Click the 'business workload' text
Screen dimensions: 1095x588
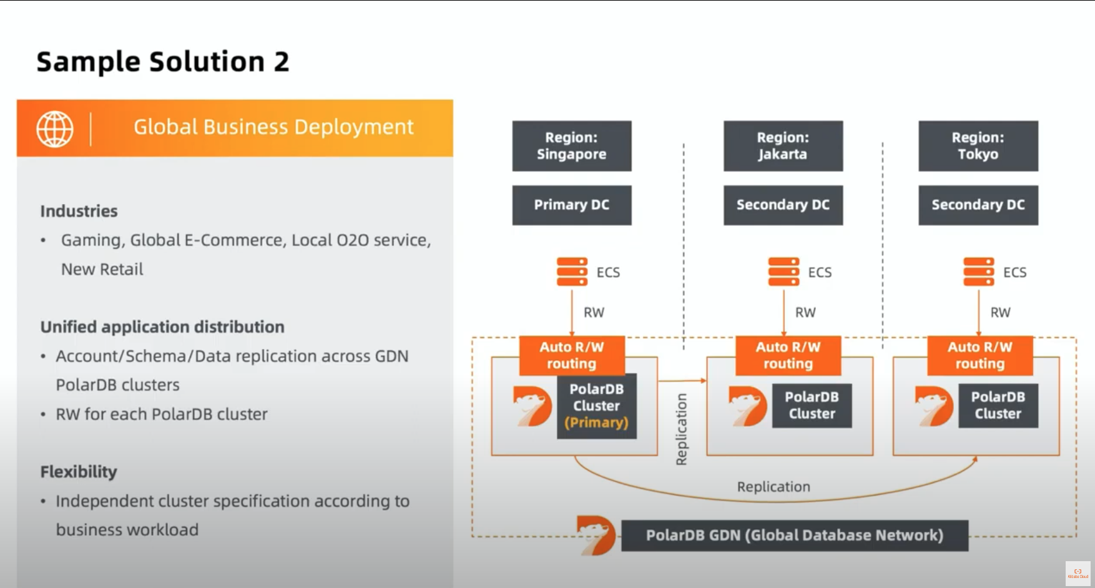[127, 530]
